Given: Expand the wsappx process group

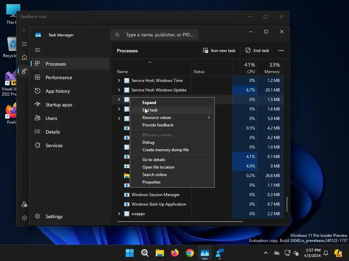Looking at the screenshot, I should [x=119, y=213].
